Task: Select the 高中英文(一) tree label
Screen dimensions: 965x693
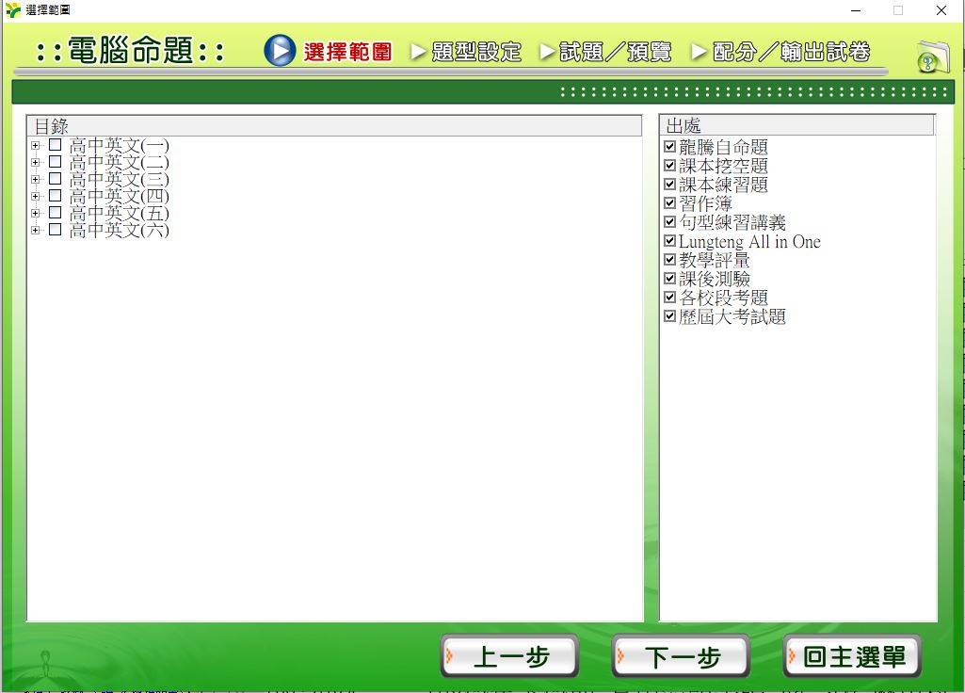Action: 119,145
